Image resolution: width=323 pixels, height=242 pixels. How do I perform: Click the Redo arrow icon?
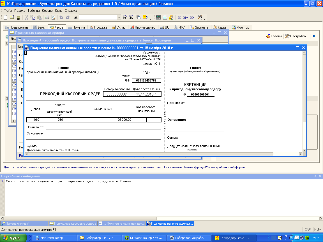(x=68, y=17)
